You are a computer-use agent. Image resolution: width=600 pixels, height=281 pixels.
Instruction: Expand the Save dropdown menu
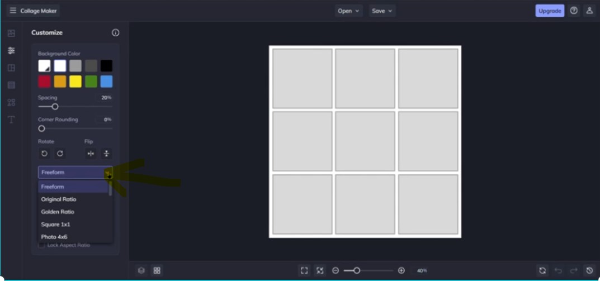pos(382,11)
